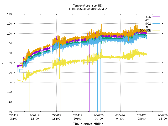Click the x-axis label 050419 08:00
This screenshot has width=168, height=126.
[x=13, y=117]
